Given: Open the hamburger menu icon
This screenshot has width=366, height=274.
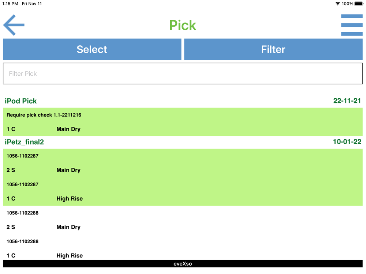Looking at the screenshot, I should (x=351, y=25).
